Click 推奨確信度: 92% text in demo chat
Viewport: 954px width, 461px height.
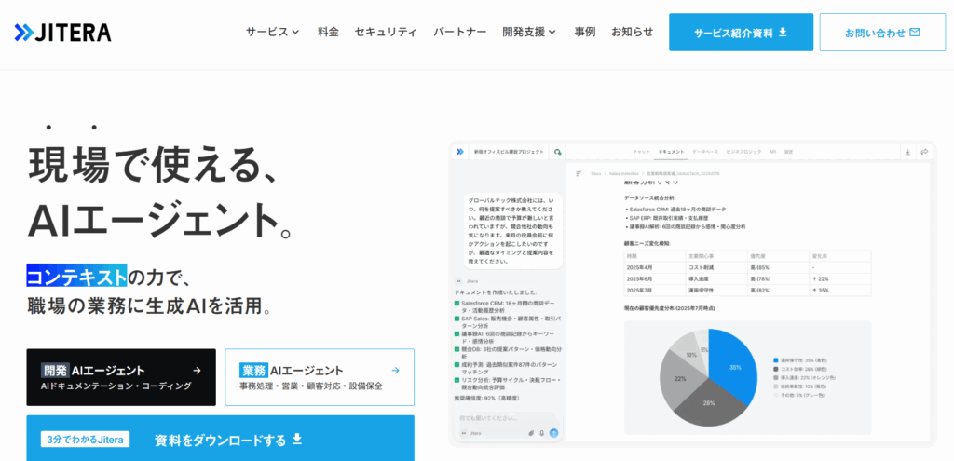tap(486, 398)
